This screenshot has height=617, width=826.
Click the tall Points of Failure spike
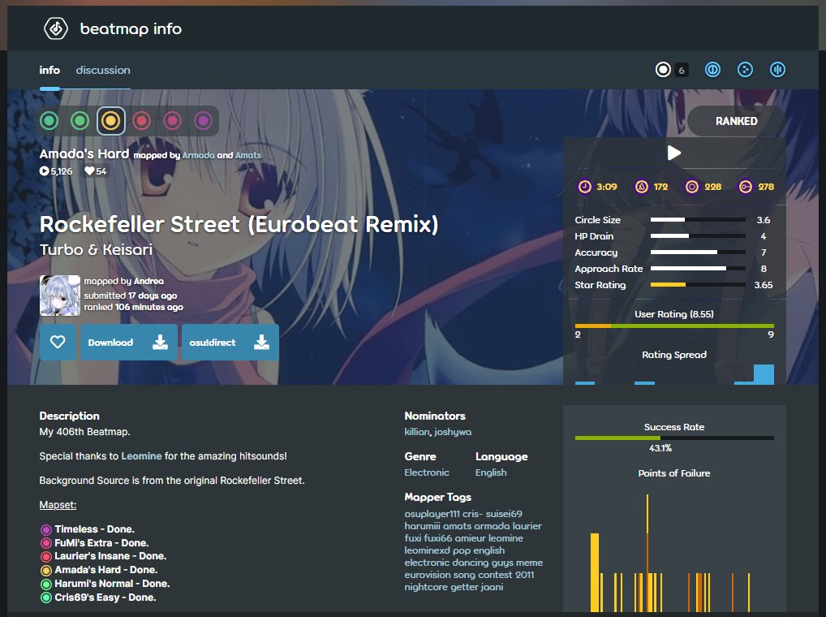pyautogui.click(x=647, y=553)
